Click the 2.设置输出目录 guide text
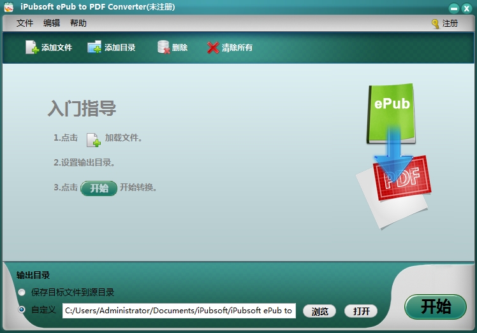 tap(84, 162)
